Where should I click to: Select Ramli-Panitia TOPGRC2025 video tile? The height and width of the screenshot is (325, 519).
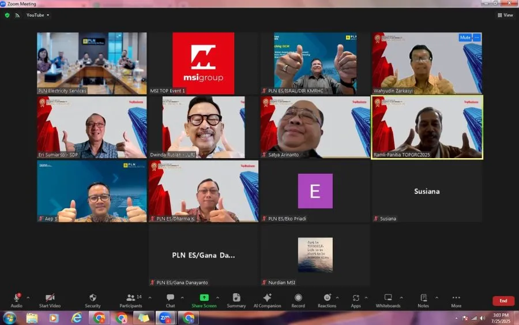(427, 127)
